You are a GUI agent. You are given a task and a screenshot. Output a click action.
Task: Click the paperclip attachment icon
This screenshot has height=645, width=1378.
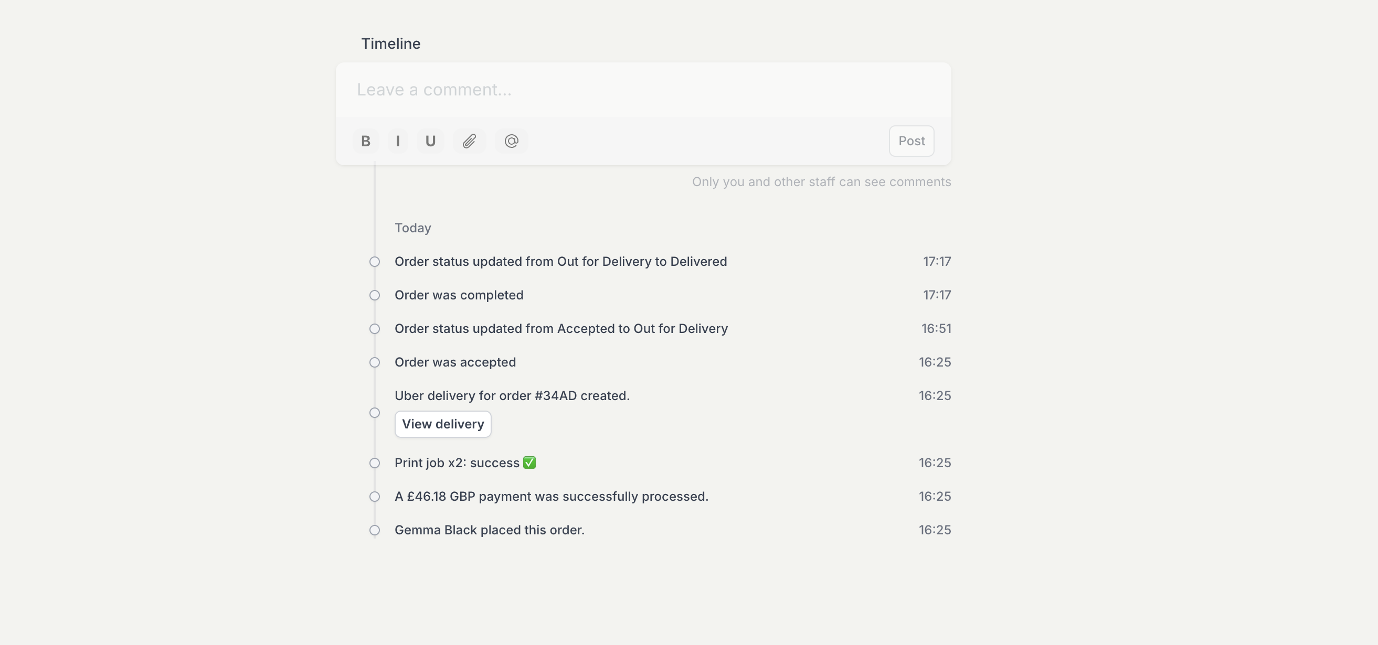click(469, 141)
